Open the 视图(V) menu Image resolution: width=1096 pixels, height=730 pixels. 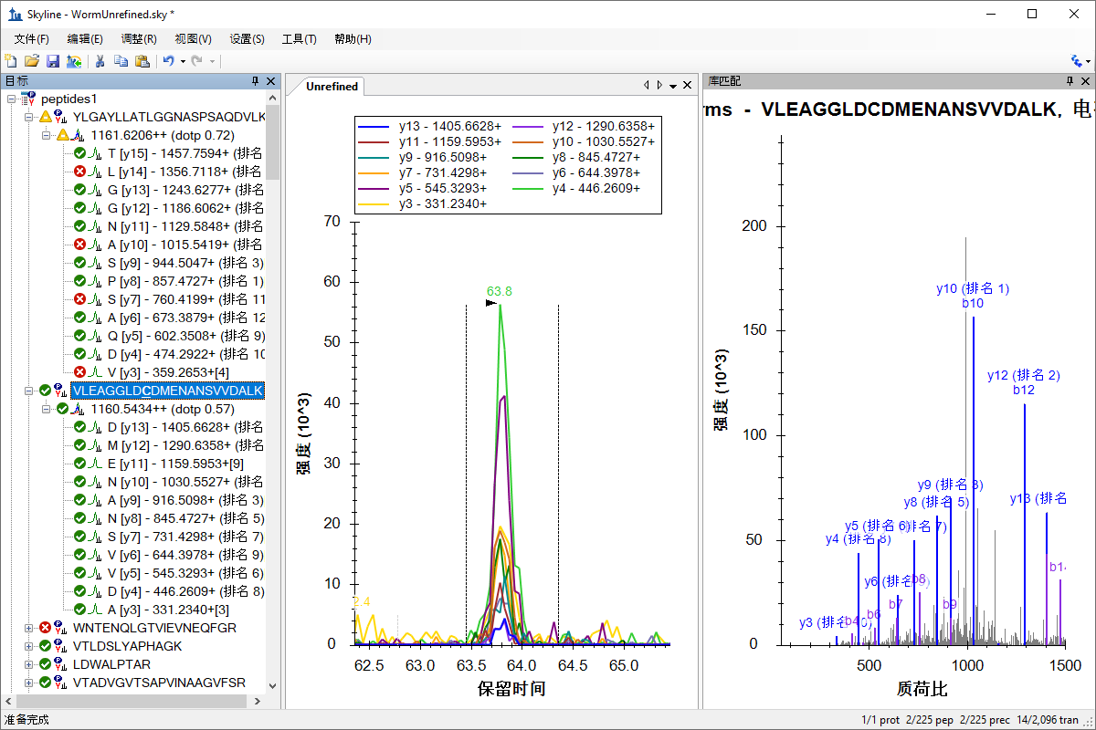point(193,39)
